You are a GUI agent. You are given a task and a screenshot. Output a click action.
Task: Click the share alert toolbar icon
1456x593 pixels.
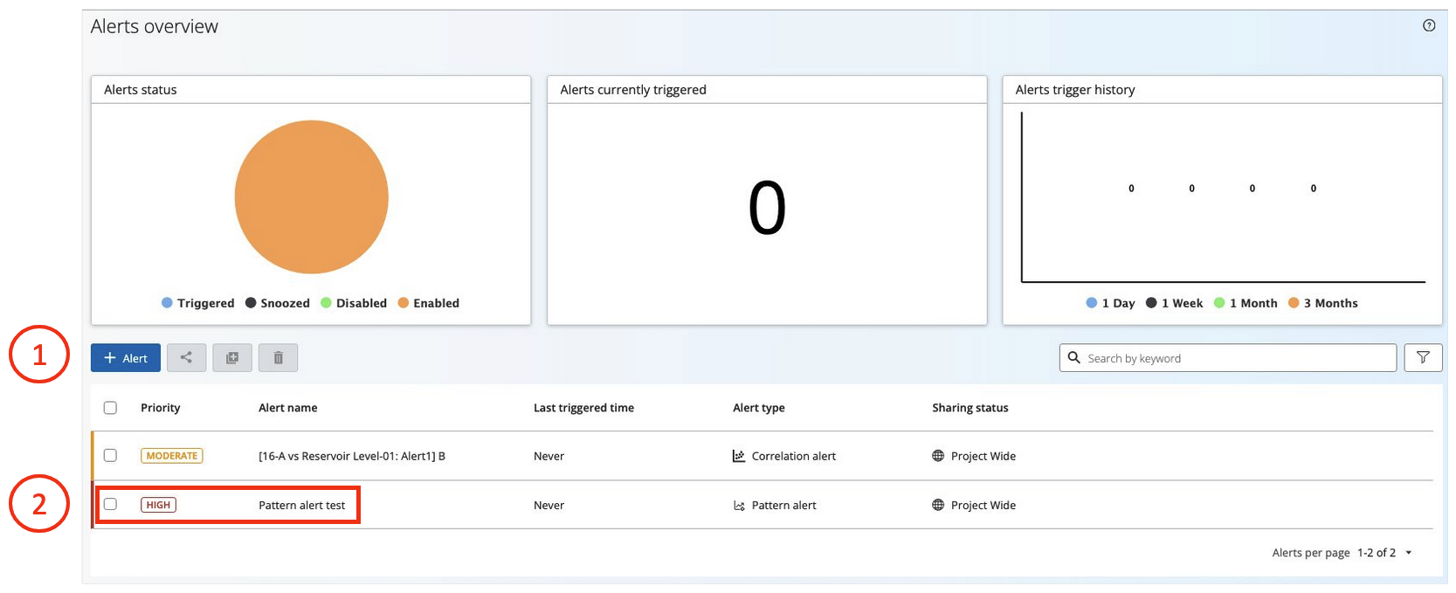[x=186, y=358]
